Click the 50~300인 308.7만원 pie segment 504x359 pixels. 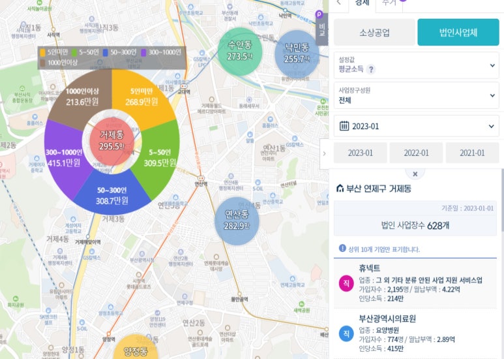[x=112, y=195]
